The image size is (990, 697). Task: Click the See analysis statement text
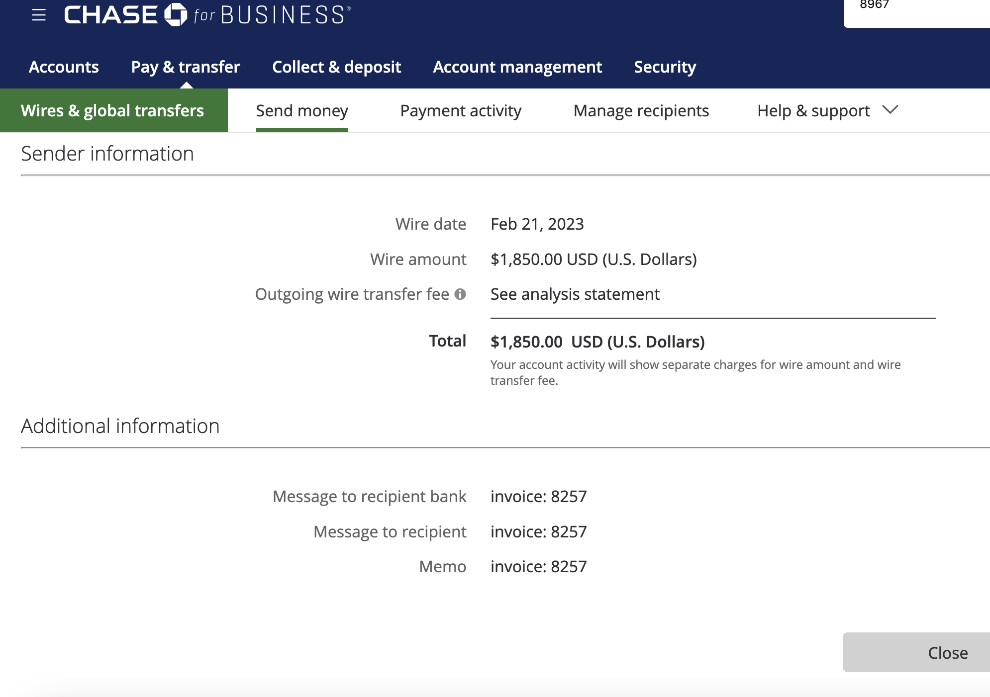point(575,294)
